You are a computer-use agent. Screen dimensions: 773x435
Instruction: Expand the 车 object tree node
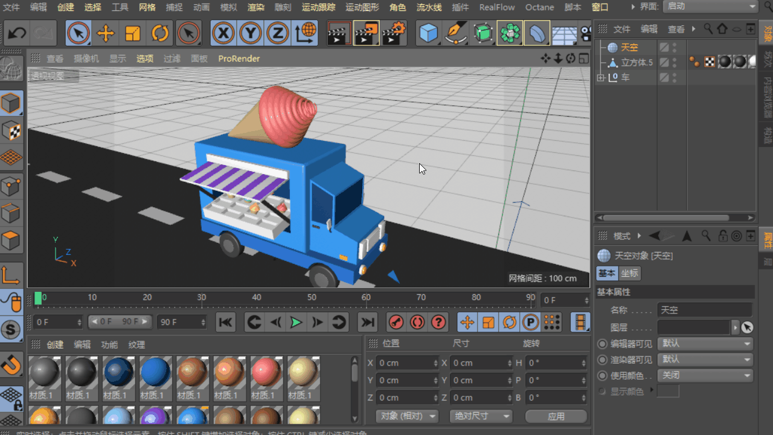click(600, 78)
